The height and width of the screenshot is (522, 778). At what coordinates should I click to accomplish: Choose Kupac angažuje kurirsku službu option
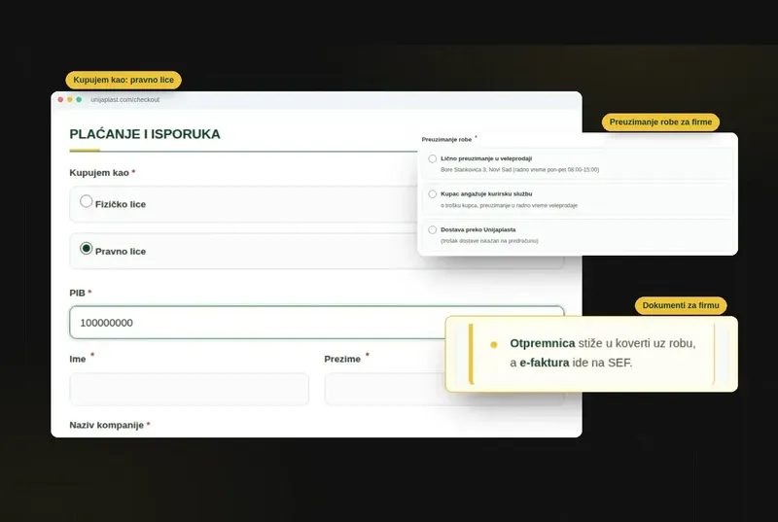[433, 193]
